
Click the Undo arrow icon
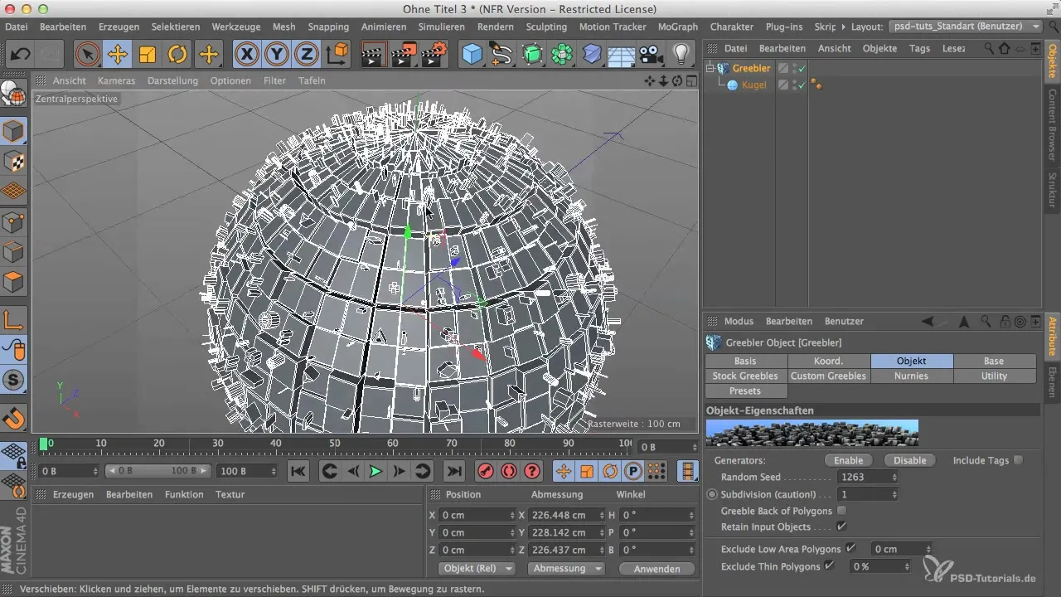[x=20, y=55]
